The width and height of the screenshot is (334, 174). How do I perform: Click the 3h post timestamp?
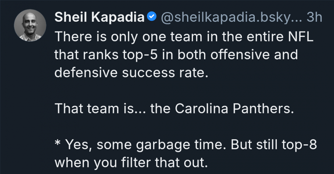tap(314, 18)
